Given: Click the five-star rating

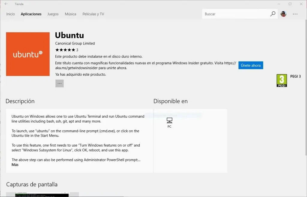Looking at the screenshot, I should pos(65,50).
